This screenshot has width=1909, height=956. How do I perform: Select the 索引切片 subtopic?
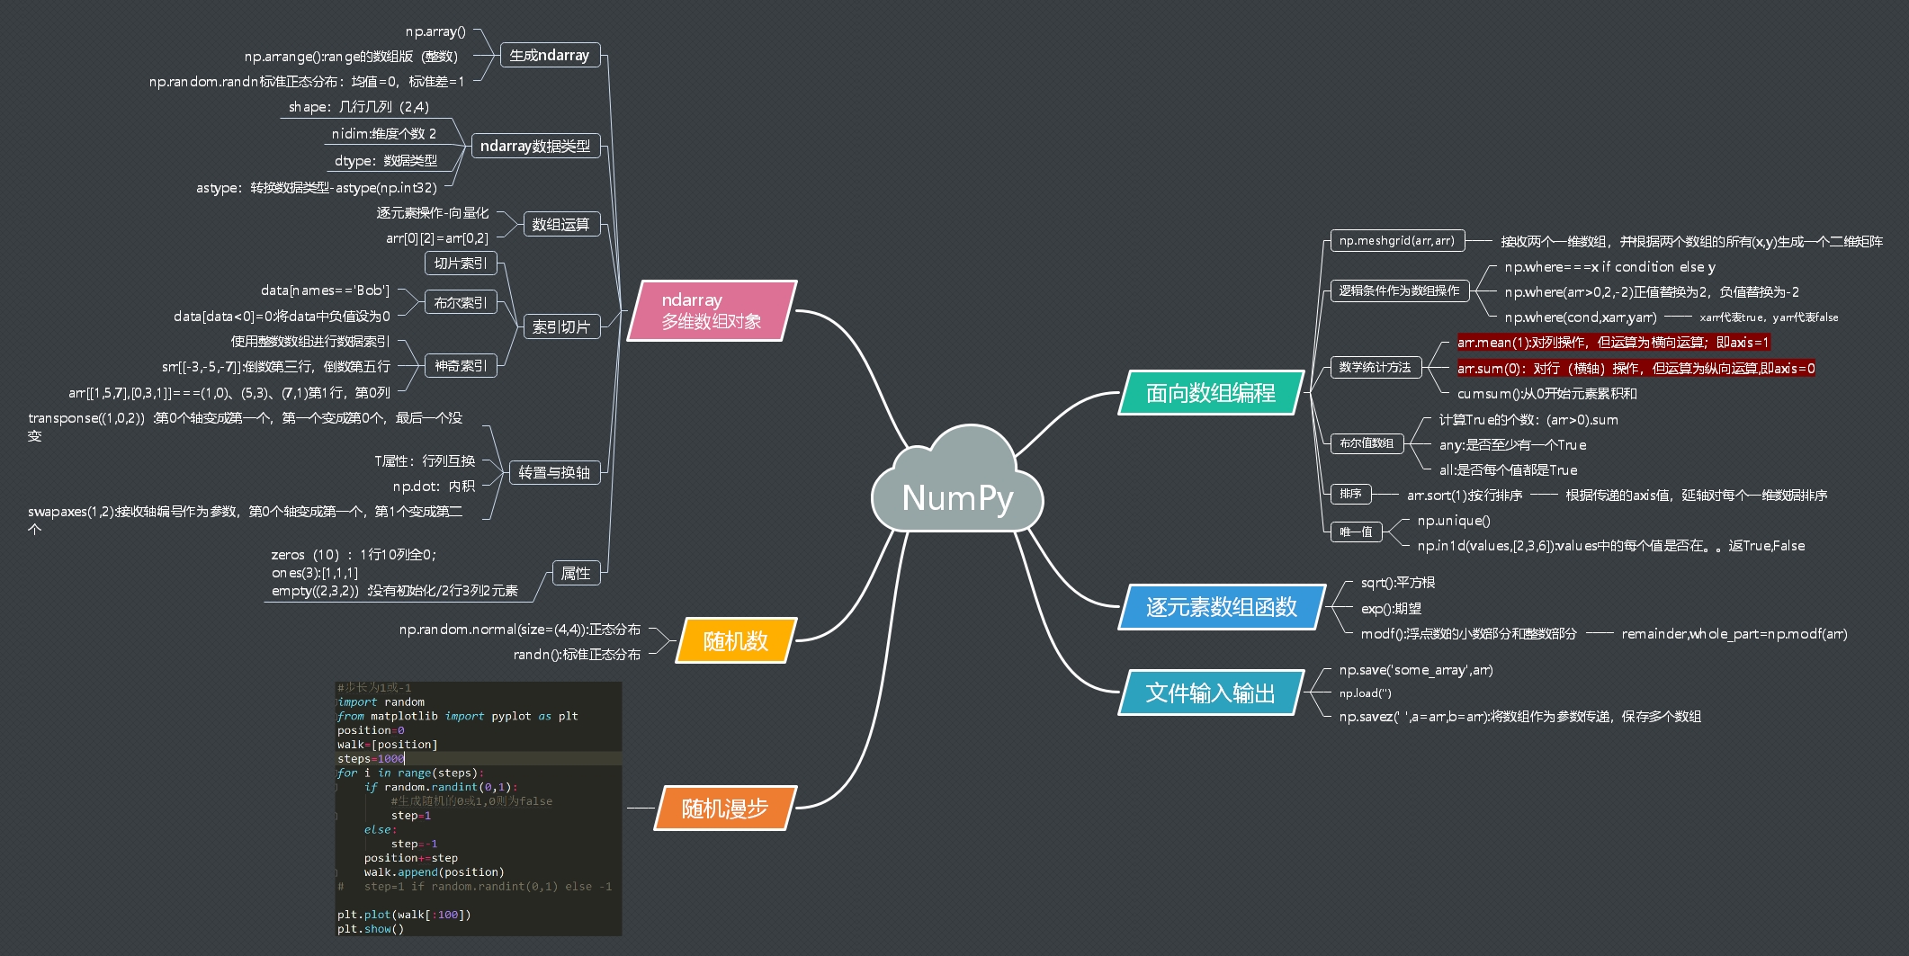click(x=561, y=326)
